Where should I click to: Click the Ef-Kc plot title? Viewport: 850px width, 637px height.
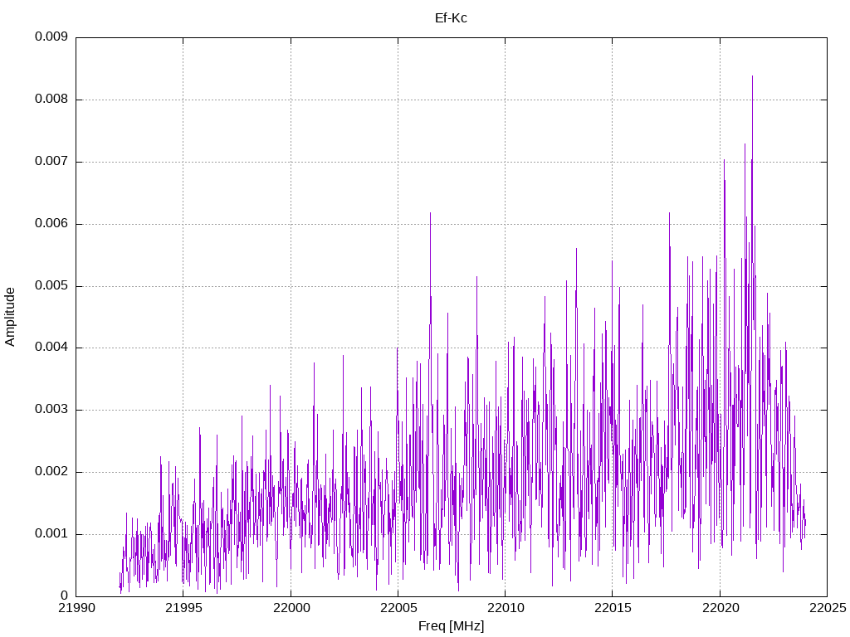tap(451, 18)
